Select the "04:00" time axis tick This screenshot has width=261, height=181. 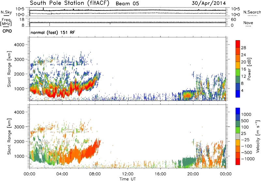coord(62,174)
